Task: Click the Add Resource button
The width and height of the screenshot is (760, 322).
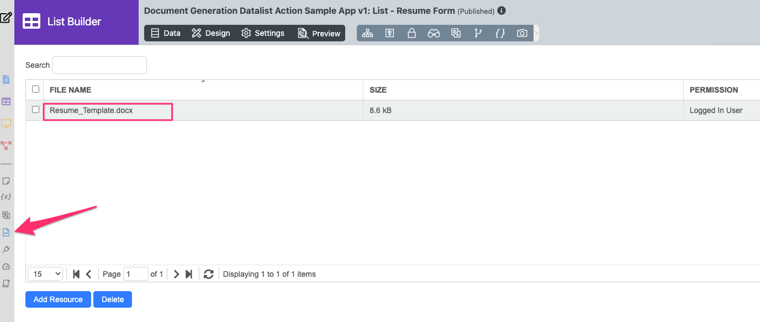Action: click(58, 299)
